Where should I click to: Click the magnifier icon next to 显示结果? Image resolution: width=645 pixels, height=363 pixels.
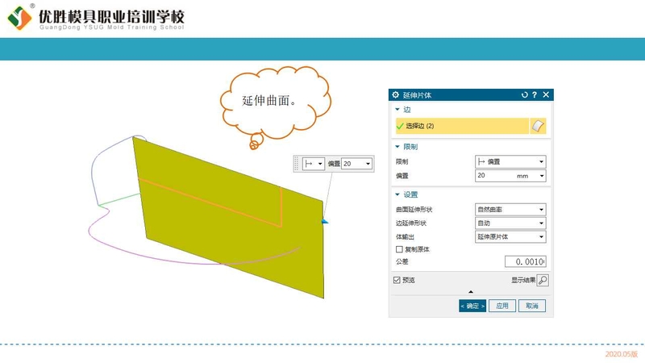(543, 280)
